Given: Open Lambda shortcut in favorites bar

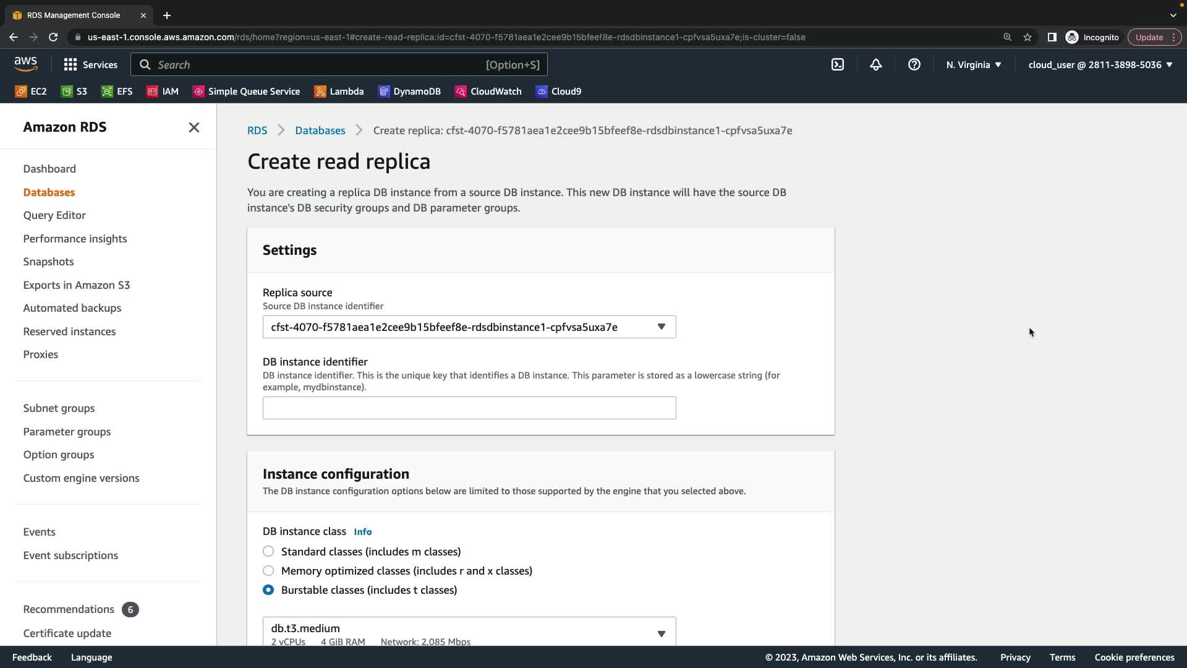Looking at the screenshot, I should point(339,92).
